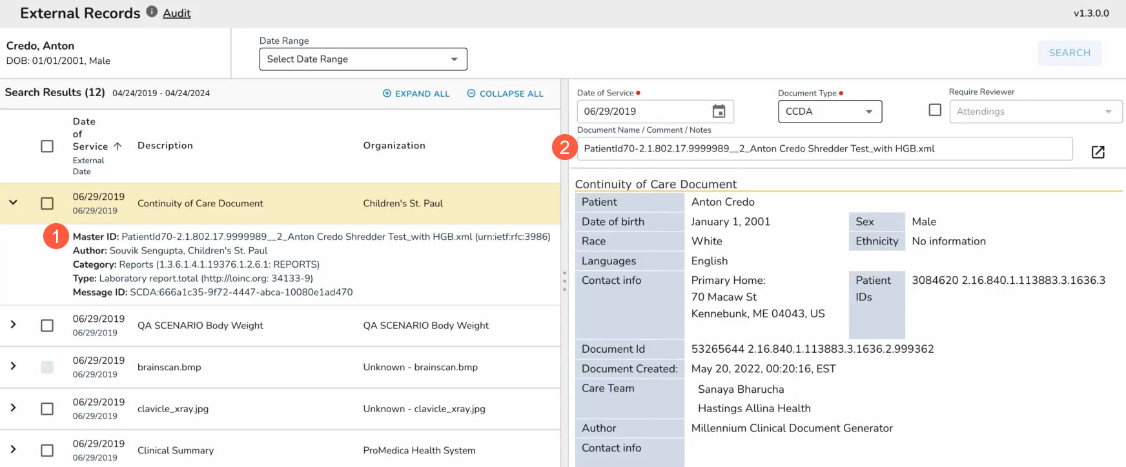The width and height of the screenshot is (1126, 467).
Task: Tick the clavicle_xray.jpg row checkbox
Action: click(47, 409)
